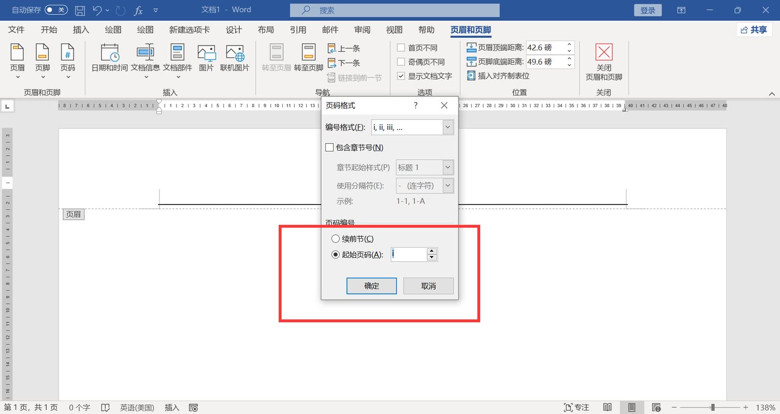Switch to 专注 focus mode
Viewport: 780px width, 414px height.
tap(576, 407)
